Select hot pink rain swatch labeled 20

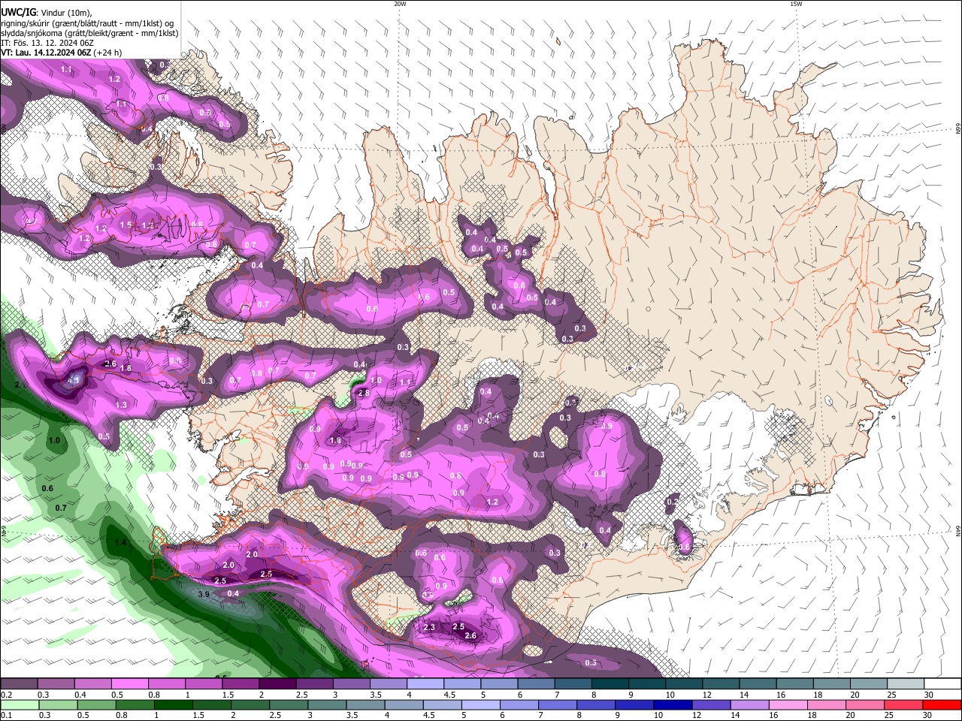pyautogui.click(x=866, y=704)
